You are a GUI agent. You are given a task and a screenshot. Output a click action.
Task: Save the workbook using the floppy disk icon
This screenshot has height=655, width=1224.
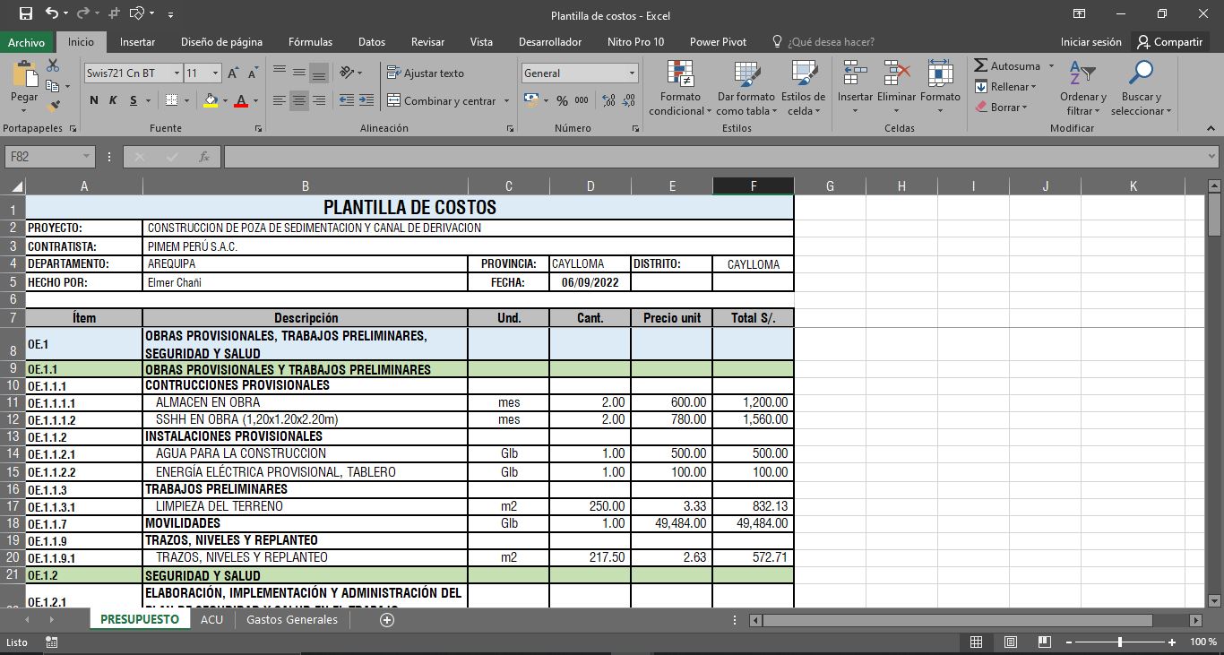click(25, 13)
